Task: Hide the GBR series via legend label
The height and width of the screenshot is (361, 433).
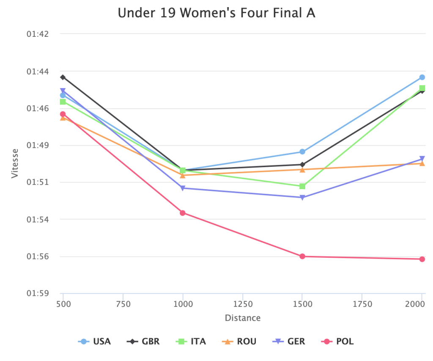Action: pos(150,342)
